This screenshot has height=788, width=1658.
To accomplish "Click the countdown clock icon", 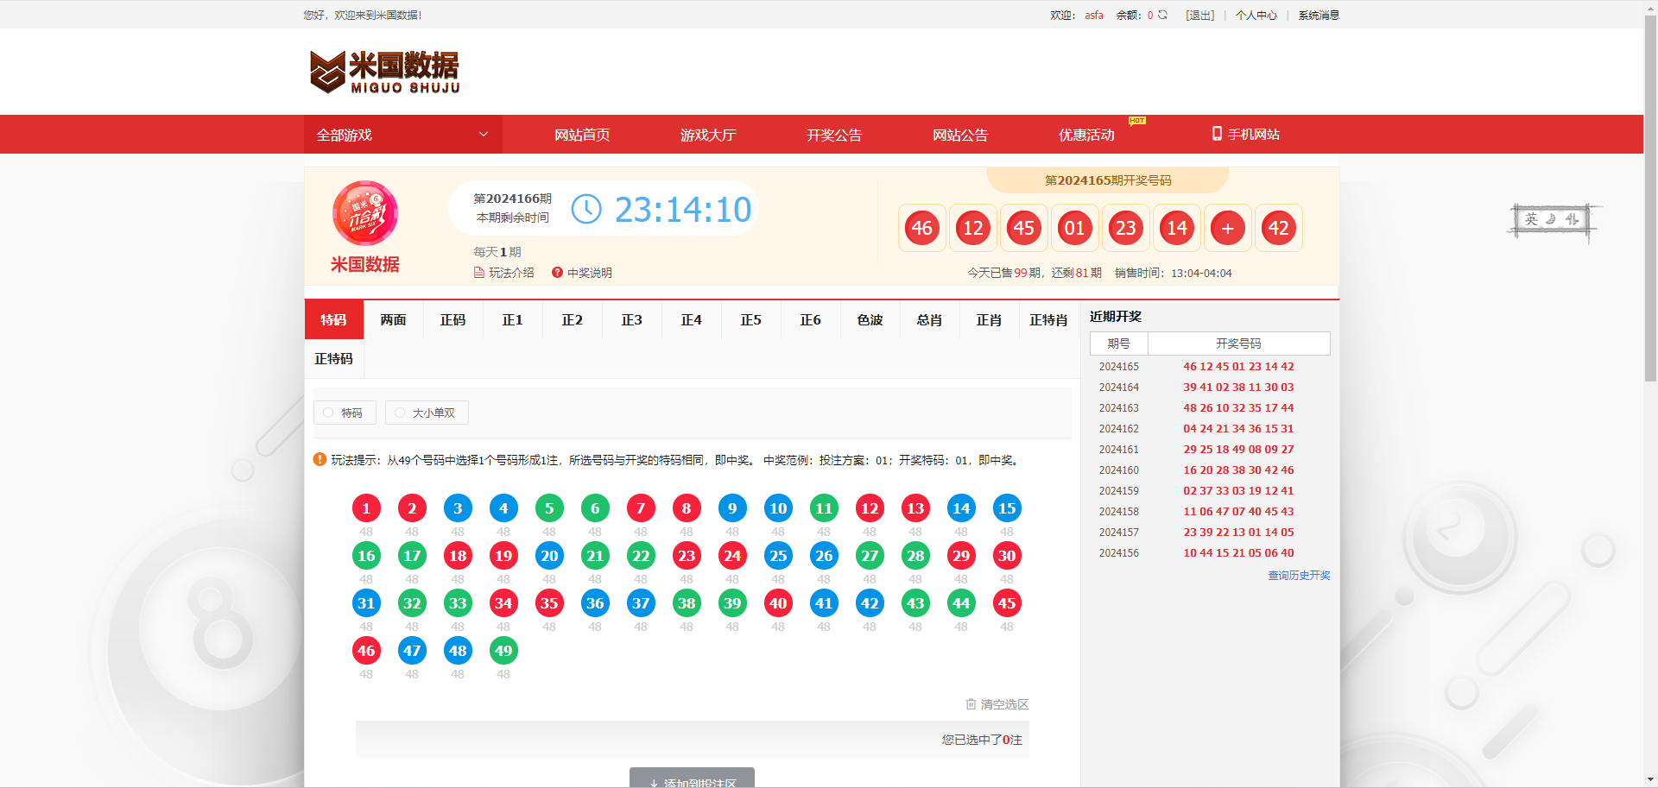I will tap(586, 209).
